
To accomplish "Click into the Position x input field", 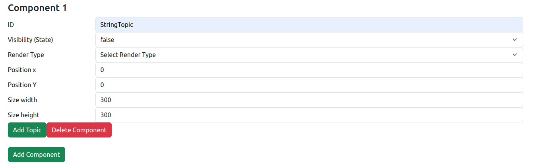I will (309, 70).
